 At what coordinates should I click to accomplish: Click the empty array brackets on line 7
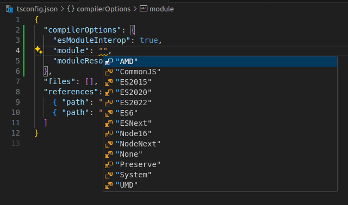point(89,81)
